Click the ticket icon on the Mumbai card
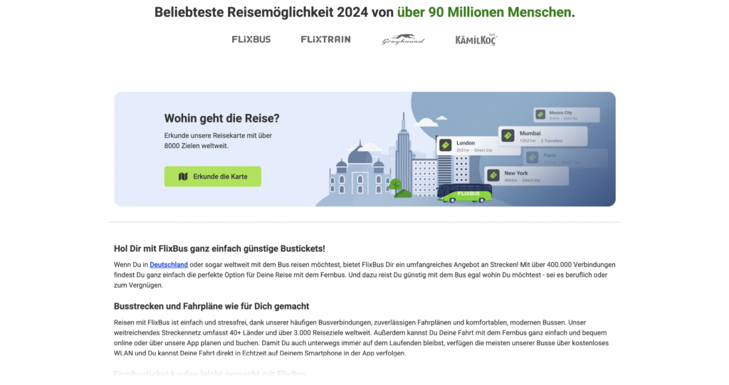This screenshot has width=729, height=385. 509,136
